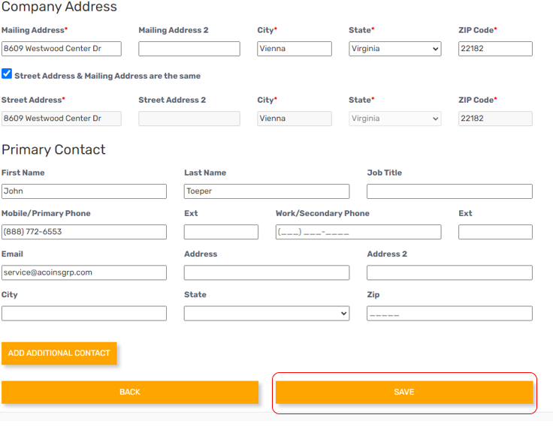The height and width of the screenshot is (433, 553).
Task: Click the empty Job Title field
Action: coord(449,191)
